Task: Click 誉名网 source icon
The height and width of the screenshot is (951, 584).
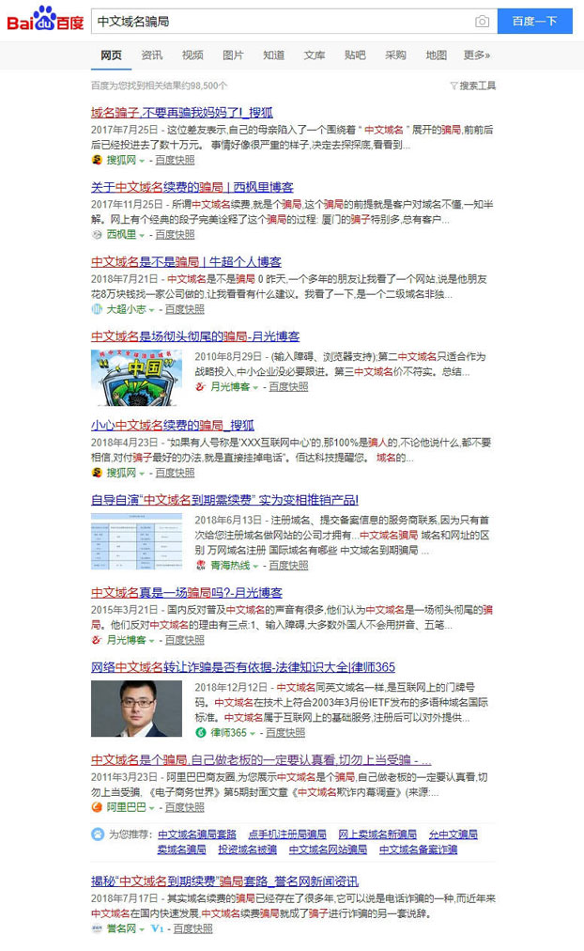Action: pos(97,928)
